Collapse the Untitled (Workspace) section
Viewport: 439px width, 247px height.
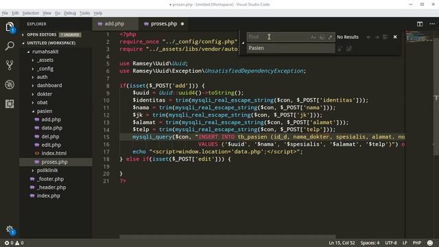coord(51,43)
